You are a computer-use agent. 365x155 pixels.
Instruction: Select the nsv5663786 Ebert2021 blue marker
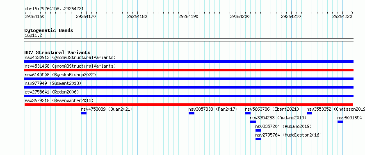(x=248, y=113)
